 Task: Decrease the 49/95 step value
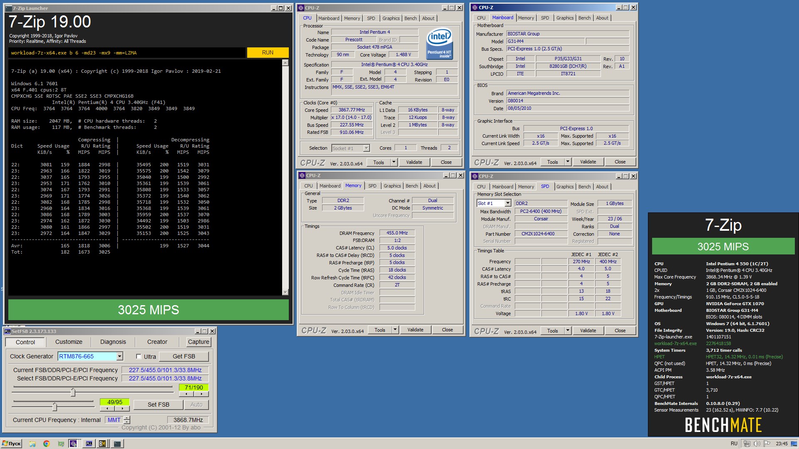click(107, 408)
